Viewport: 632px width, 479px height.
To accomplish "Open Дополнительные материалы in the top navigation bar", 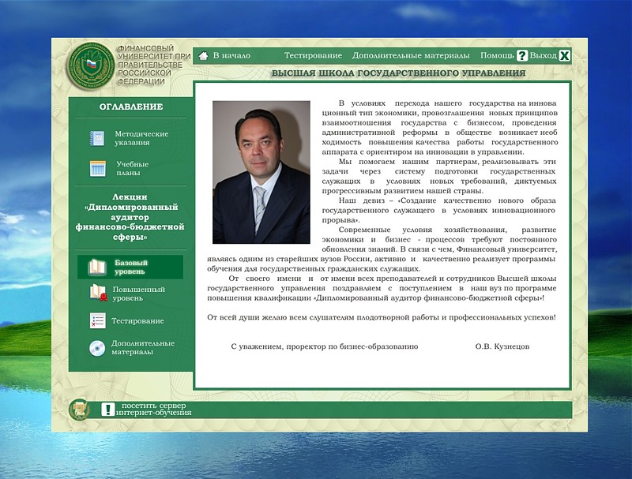I will click(411, 55).
